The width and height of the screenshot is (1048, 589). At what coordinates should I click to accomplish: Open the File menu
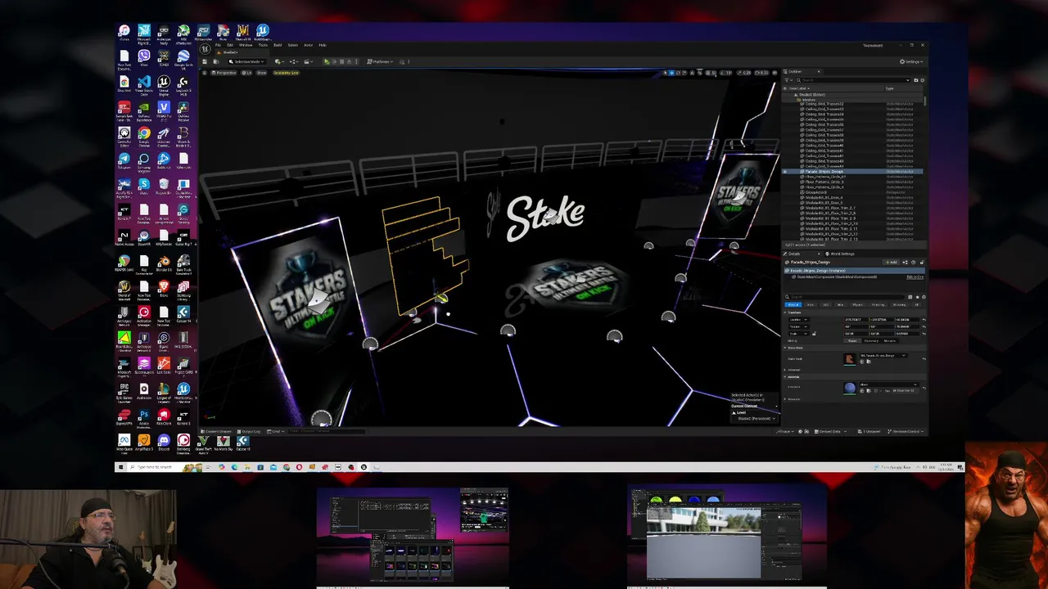click(x=218, y=45)
